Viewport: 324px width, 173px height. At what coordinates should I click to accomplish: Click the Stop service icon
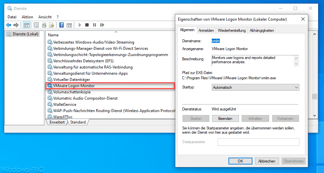87,25
